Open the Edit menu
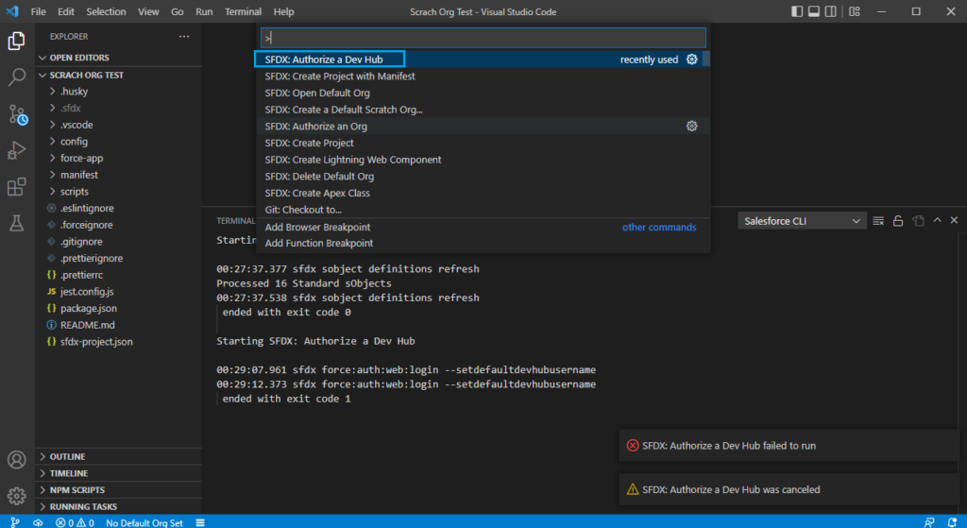 click(66, 11)
